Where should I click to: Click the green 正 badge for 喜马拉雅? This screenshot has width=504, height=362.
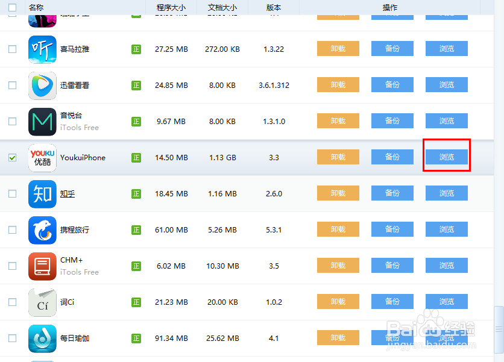(x=136, y=49)
